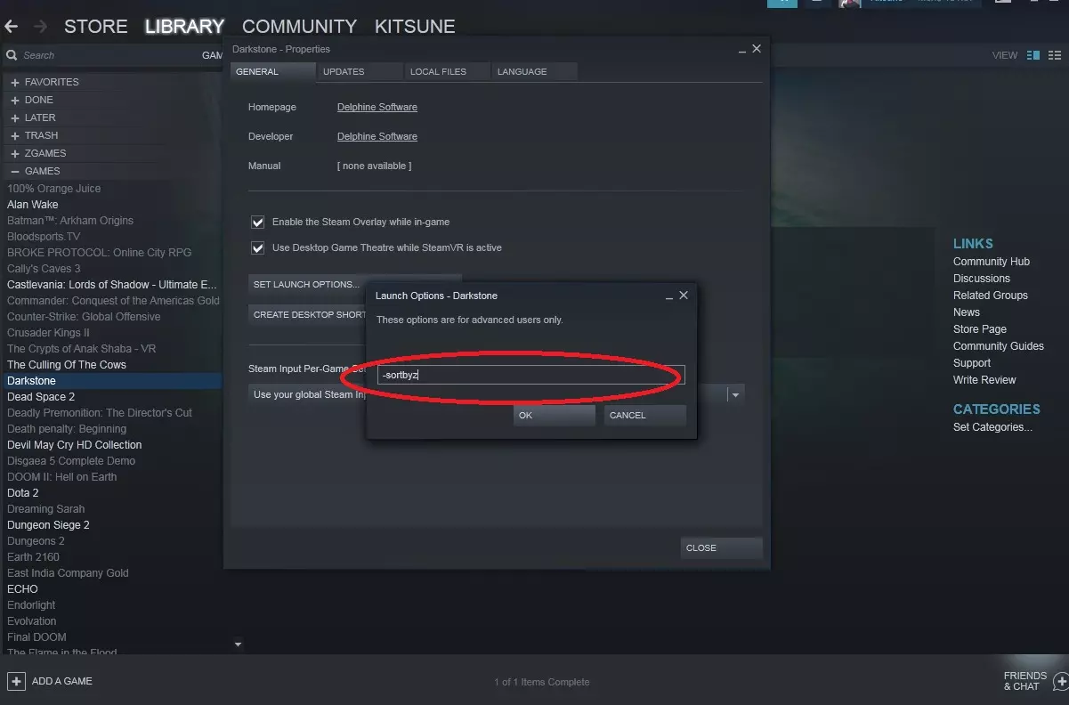Select Darkstone in game list
The image size is (1069, 705).
111,381
